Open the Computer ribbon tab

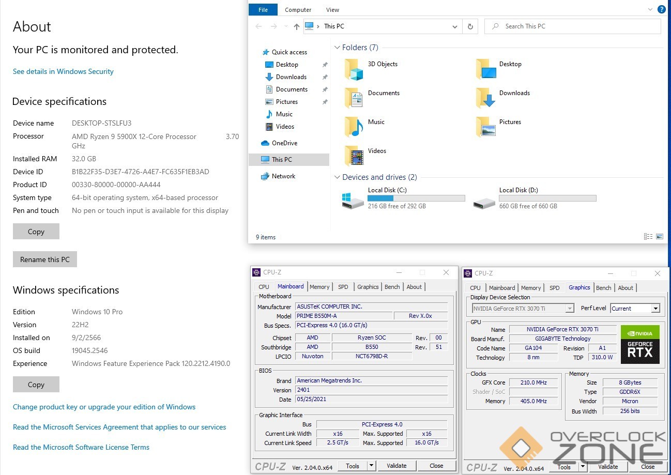298,10
